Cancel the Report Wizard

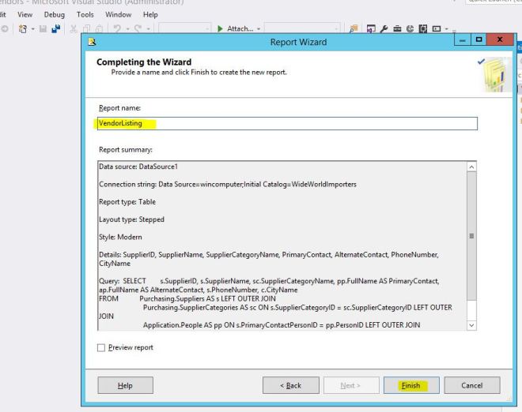(x=471, y=385)
